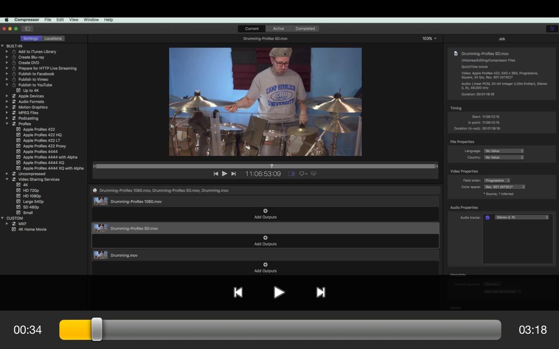Click the Compressor preview timeline playhead
The image size is (559, 349).
pos(272,166)
